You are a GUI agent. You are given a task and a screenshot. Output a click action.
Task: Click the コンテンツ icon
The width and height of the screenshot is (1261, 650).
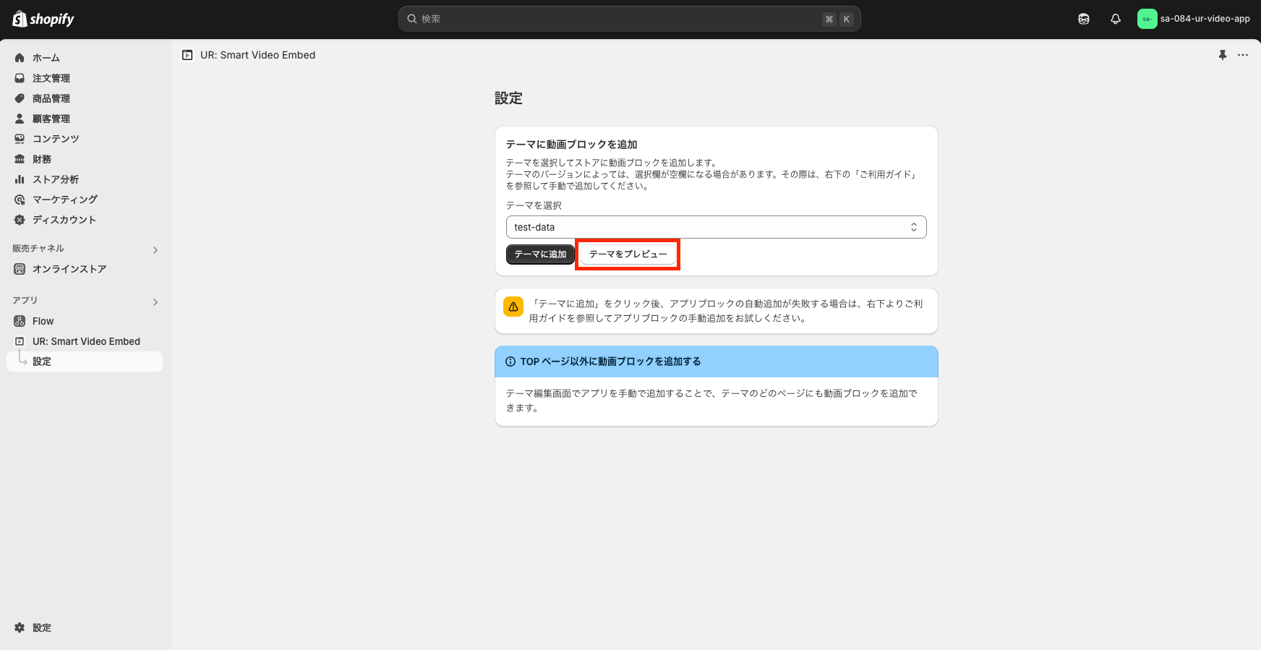[x=20, y=139]
